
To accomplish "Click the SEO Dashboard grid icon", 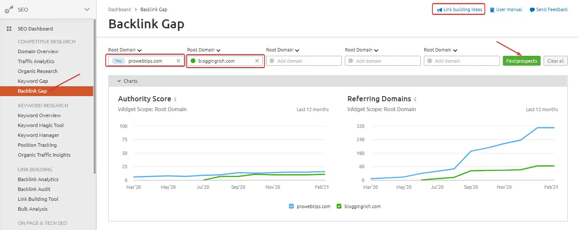I will click(9, 29).
